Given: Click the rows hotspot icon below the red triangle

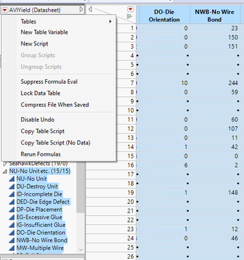Looking at the screenshot, I should [x=129, y=16].
